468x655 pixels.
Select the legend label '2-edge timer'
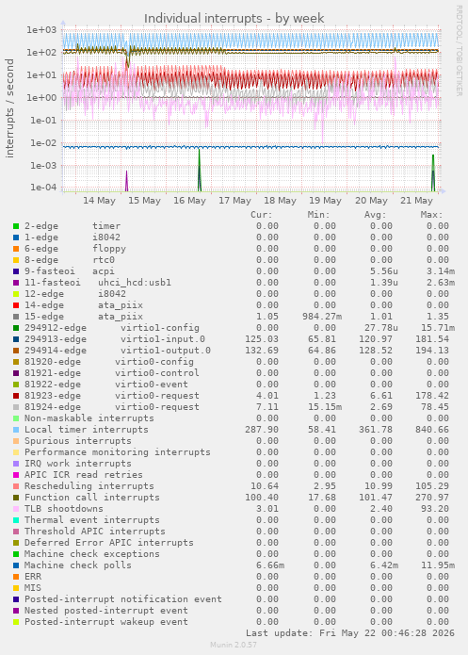tap(73, 226)
